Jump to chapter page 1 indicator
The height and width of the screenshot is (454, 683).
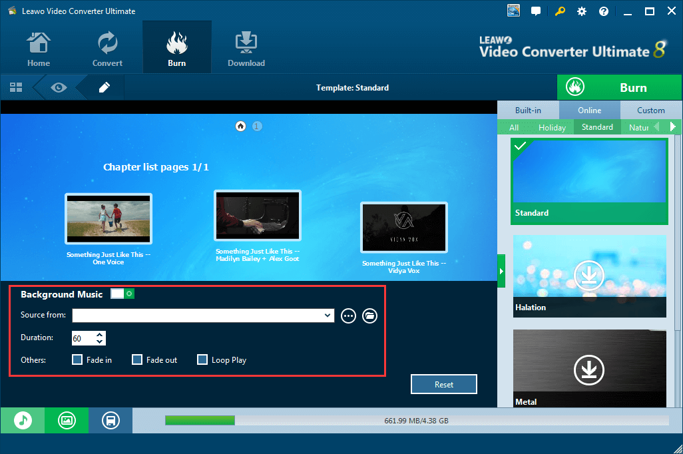[257, 126]
